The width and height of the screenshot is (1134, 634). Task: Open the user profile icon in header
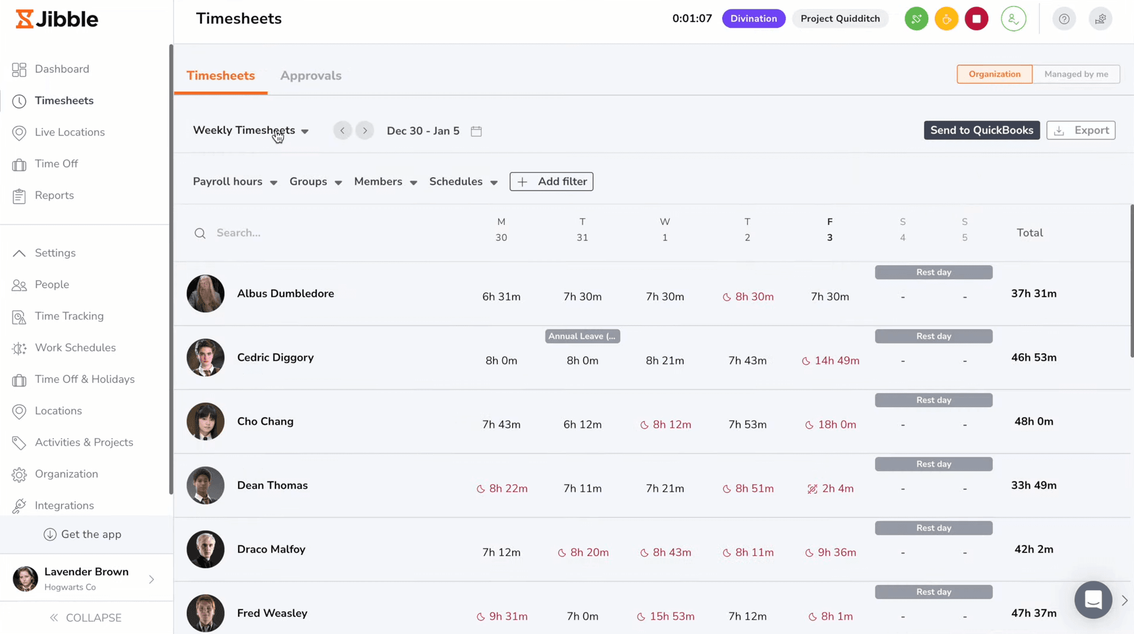click(x=1013, y=19)
